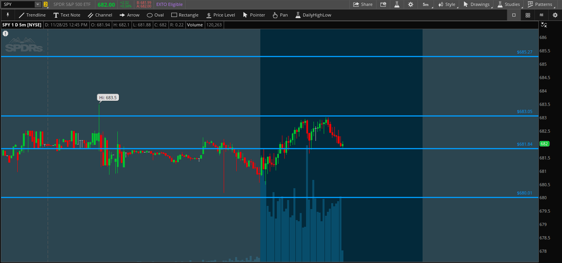Click the H: 682.1 high value
The image size is (562, 263).
pos(121,24)
